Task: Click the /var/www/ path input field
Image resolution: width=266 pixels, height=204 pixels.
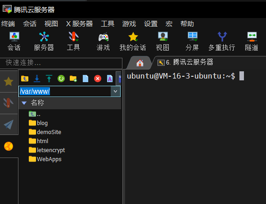Action: [x=65, y=91]
